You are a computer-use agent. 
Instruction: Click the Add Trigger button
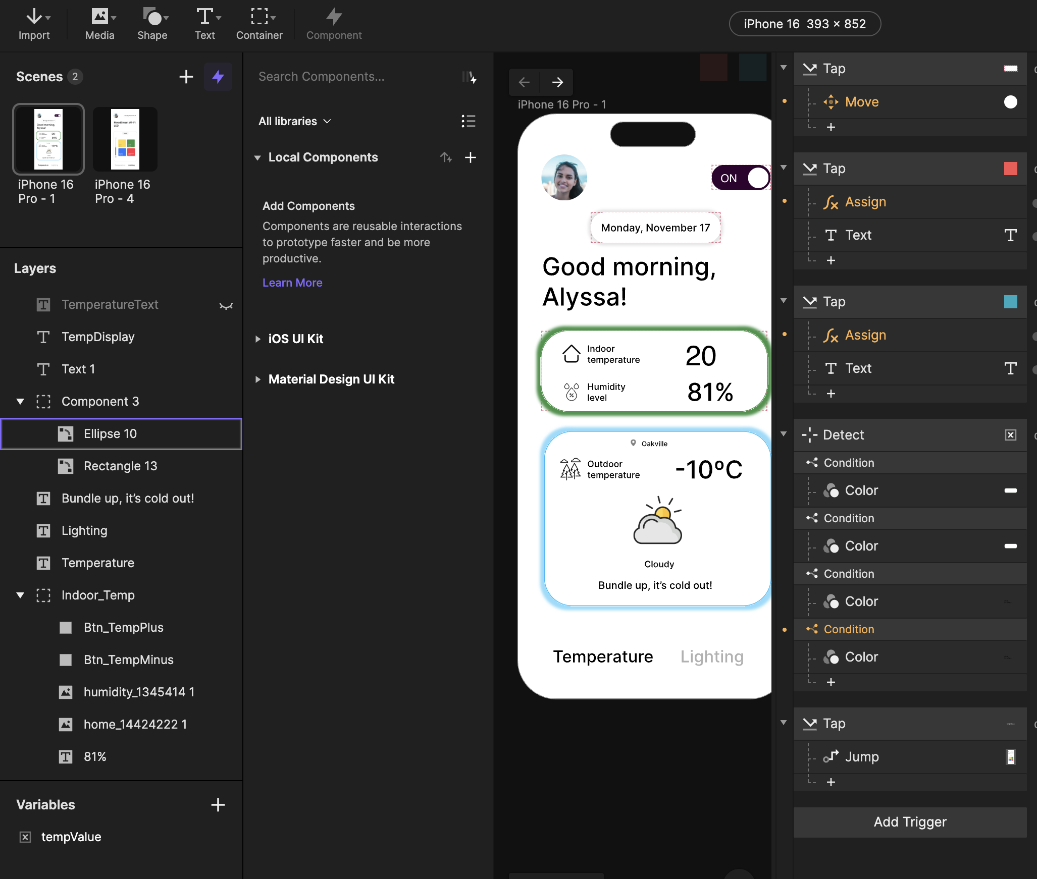(910, 822)
